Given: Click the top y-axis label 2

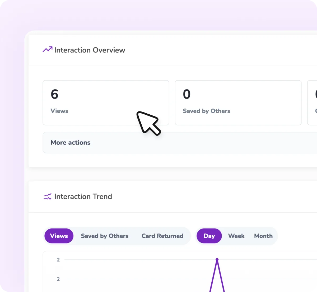Looking at the screenshot, I should tap(58, 260).
